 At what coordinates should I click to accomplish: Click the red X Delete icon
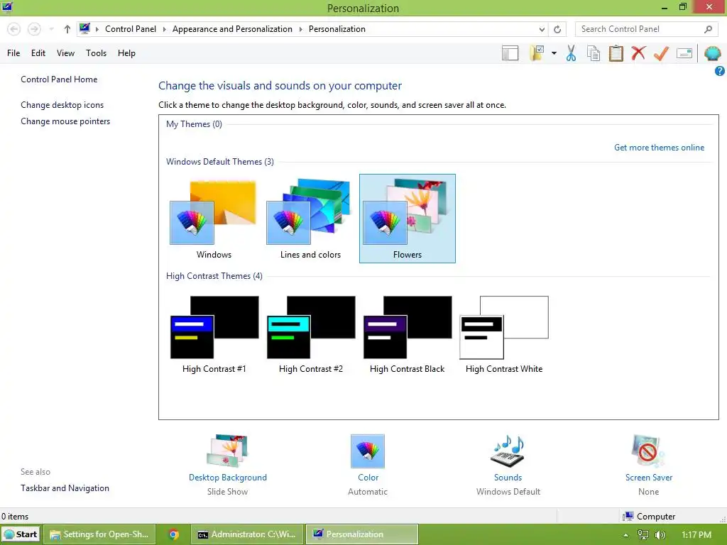tap(638, 53)
